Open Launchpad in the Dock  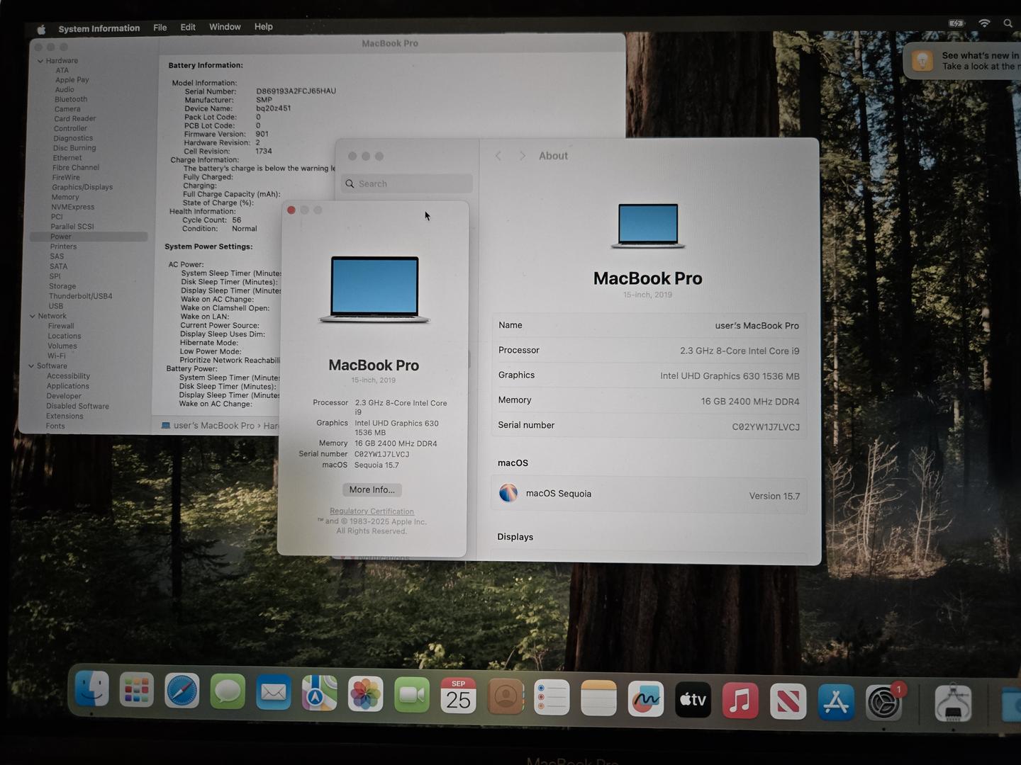pyautogui.click(x=137, y=689)
